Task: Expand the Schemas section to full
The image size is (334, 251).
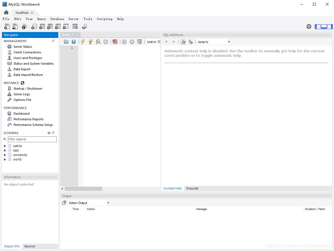Action: coord(53,133)
